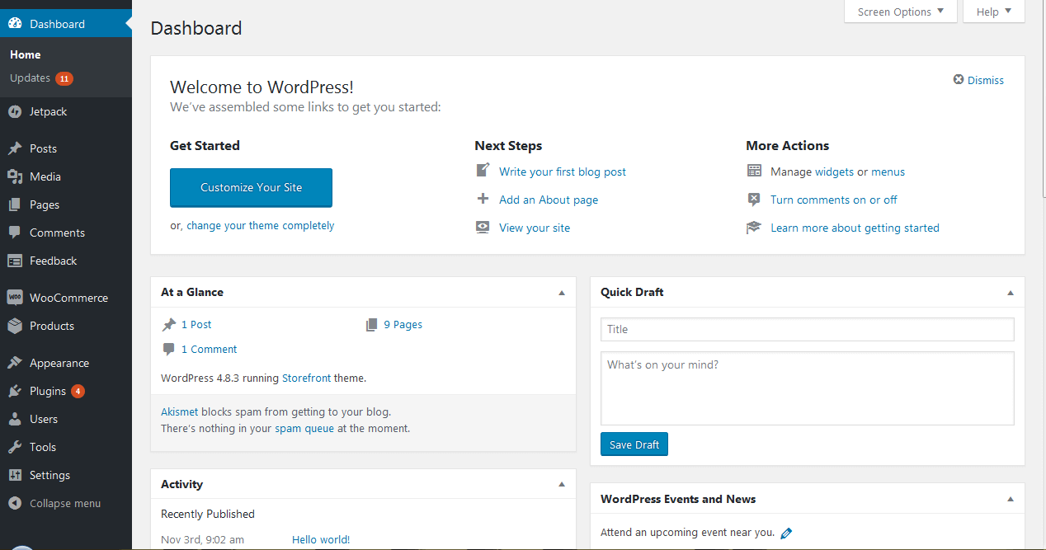Viewport: 1046px width, 550px height.
Task: Open the Home submenu item
Action: pos(26,54)
